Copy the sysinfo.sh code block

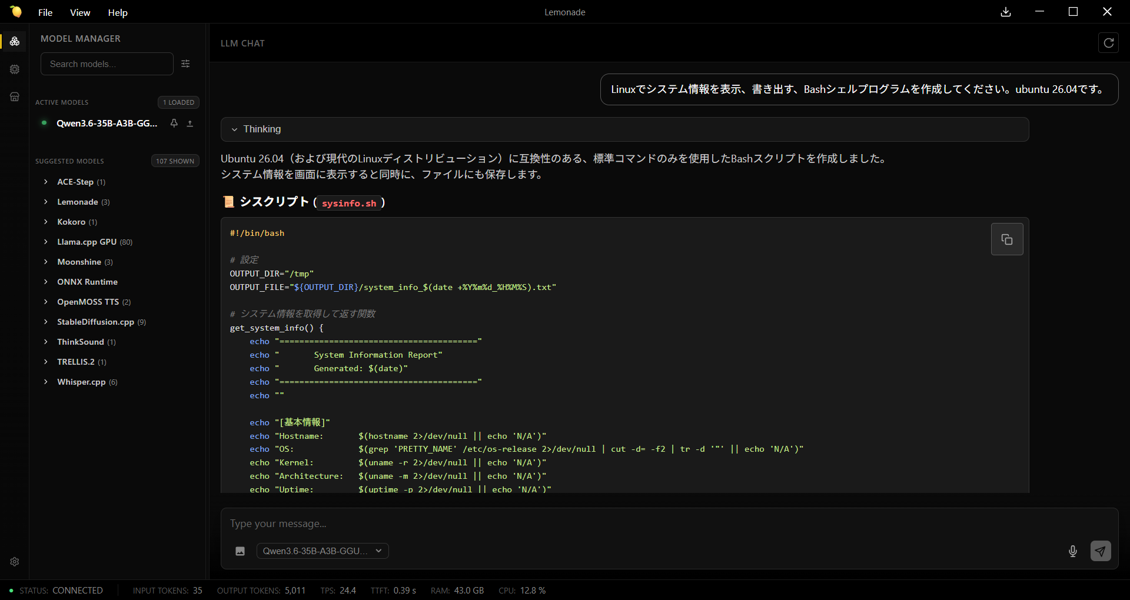point(1007,239)
